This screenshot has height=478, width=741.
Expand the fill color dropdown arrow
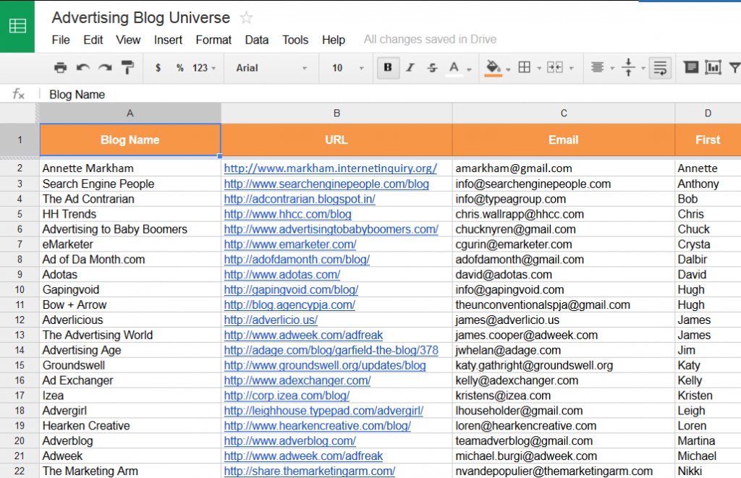(x=508, y=69)
